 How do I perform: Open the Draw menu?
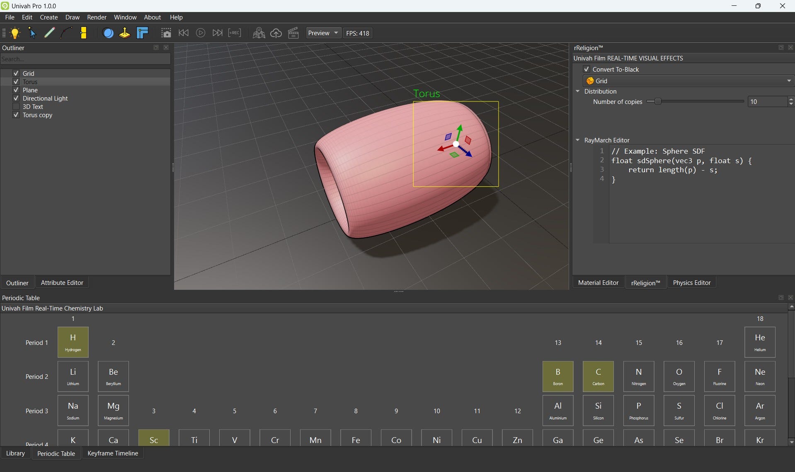(73, 17)
